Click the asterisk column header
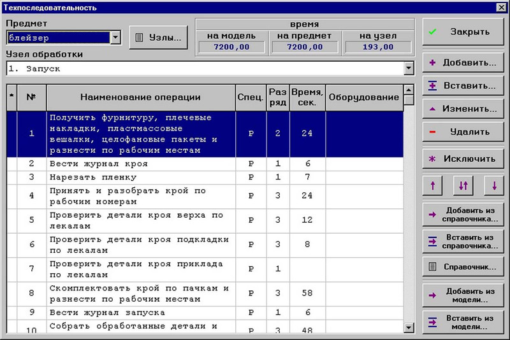The height and width of the screenshot is (340, 510). [x=11, y=97]
